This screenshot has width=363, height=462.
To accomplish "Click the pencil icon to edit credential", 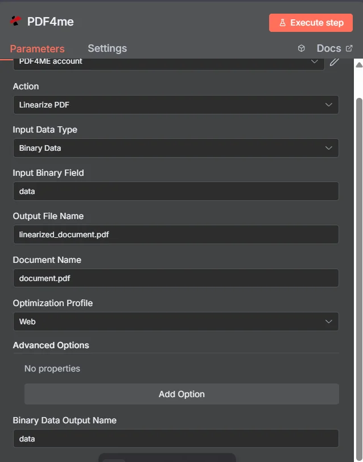I will (x=334, y=62).
